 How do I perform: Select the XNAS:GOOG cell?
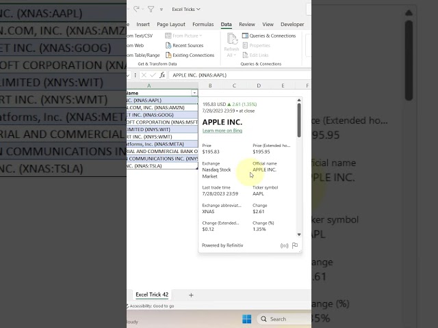tap(162, 115)
